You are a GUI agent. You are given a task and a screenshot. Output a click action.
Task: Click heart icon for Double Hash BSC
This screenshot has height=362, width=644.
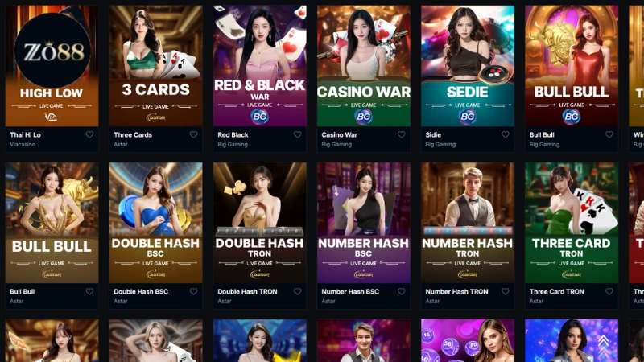coord(193,291)
